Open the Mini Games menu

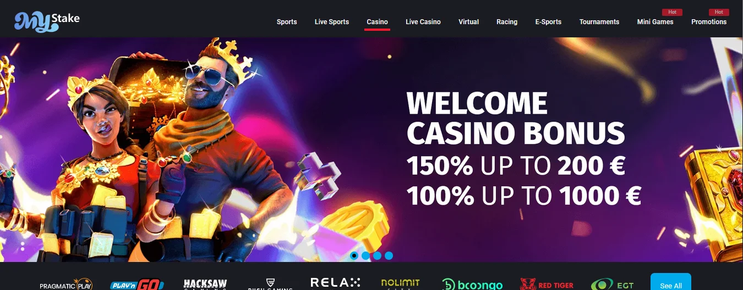pyautogui.click(x=655, y=22)
